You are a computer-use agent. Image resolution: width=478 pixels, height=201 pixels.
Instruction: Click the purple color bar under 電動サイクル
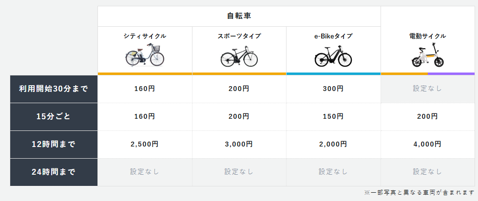coord(451,73)
